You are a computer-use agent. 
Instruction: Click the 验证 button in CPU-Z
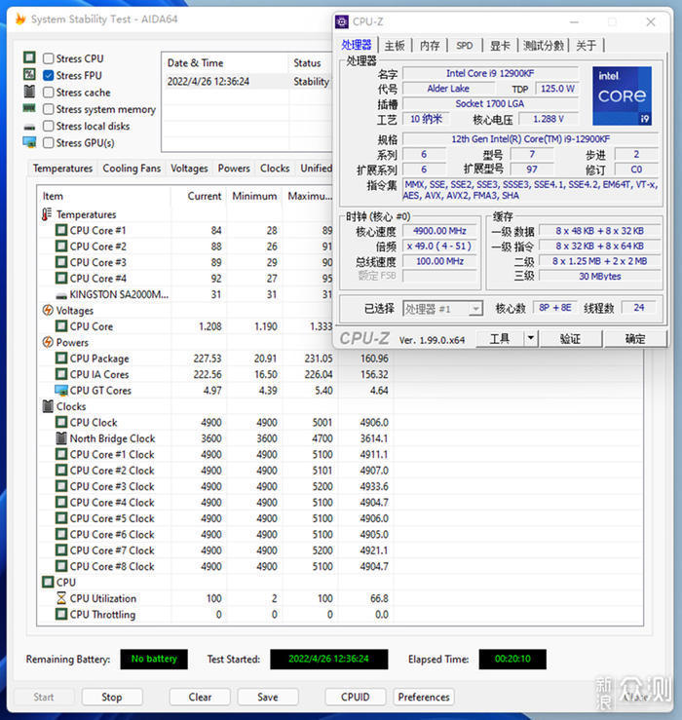pos(570,339)
